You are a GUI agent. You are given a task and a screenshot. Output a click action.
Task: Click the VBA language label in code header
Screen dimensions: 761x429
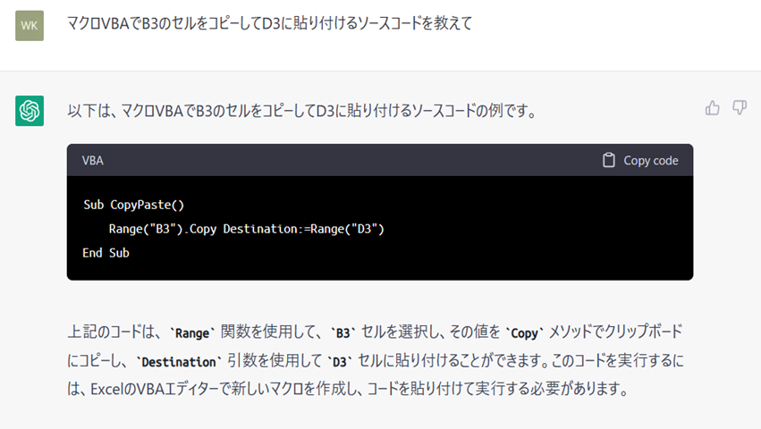click(93, 161)
